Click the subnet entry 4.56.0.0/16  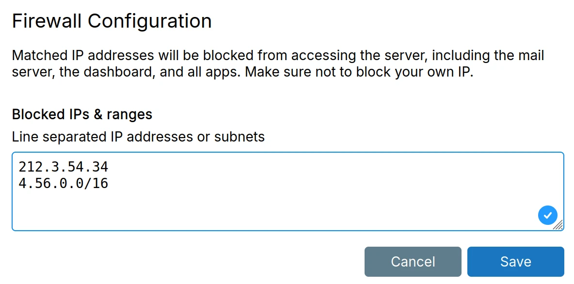click(63, 183)
